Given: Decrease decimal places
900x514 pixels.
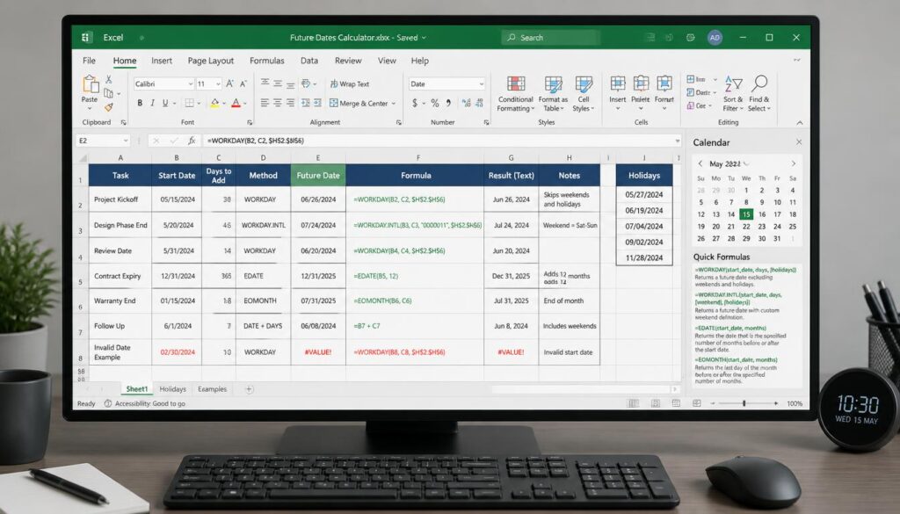Looking at the screenshot, I should pyautogui.click(x=479, y=104).
